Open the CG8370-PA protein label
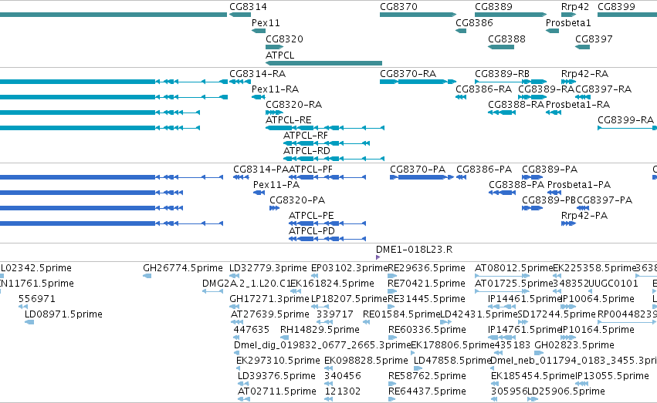 click(x=418, y=170)
